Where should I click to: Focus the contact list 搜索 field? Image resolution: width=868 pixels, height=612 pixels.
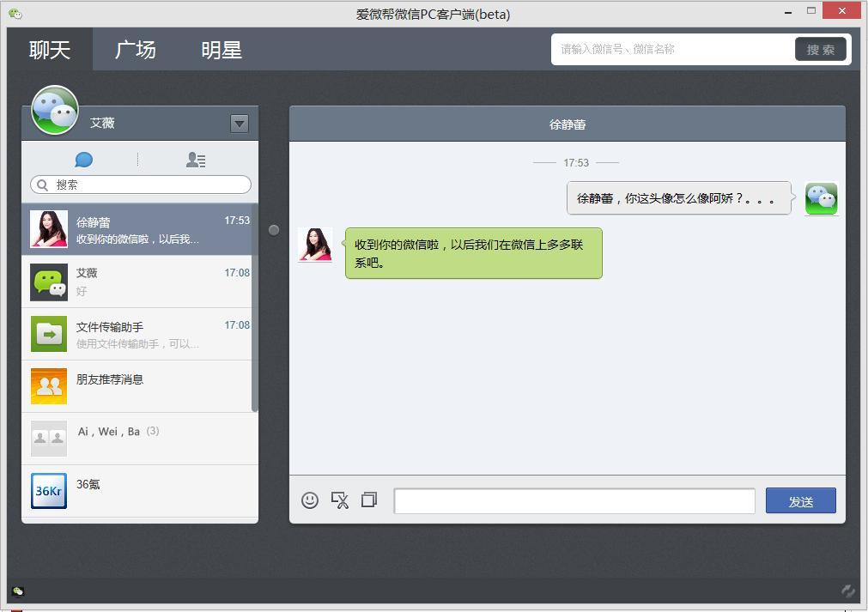(141, 185)
